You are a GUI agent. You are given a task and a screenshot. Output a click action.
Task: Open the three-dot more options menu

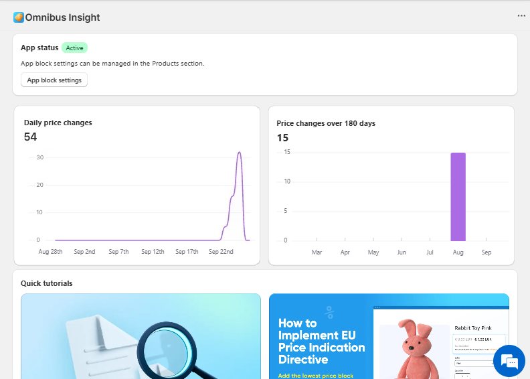coord(521,15)
